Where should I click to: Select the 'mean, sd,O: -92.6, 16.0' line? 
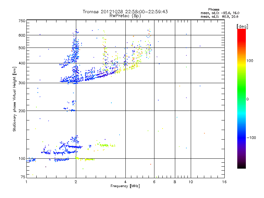pyautogui.click(x=220, y=13)
